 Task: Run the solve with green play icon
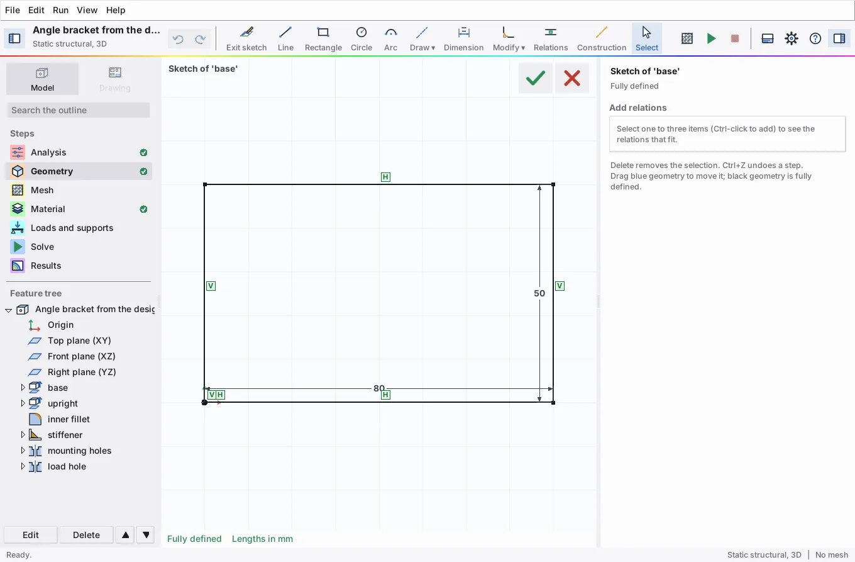coord(711,38)
